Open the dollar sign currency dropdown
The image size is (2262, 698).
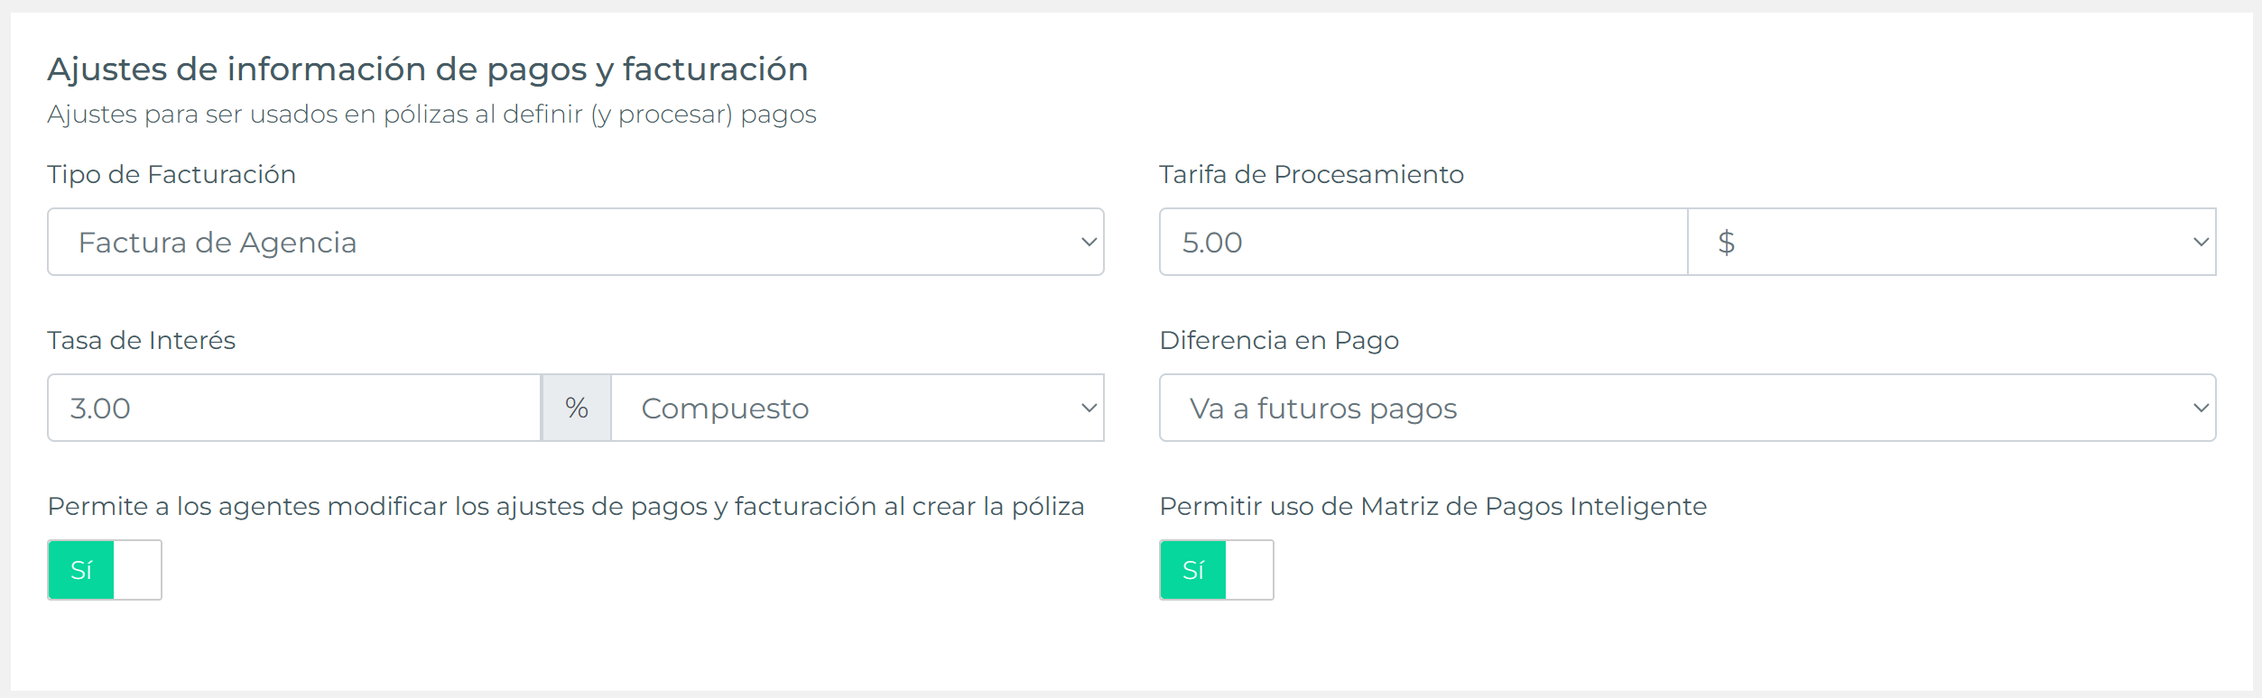(x=1950, y=242)
